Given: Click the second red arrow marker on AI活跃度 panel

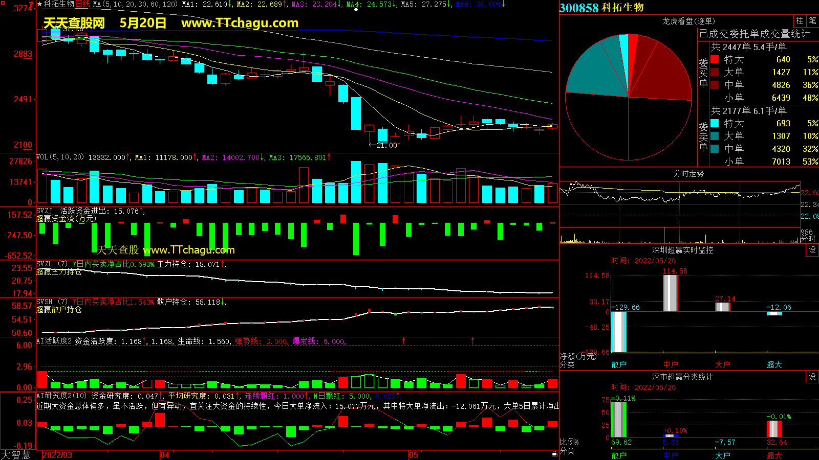Looking at the screenshot, I should 472,340.
